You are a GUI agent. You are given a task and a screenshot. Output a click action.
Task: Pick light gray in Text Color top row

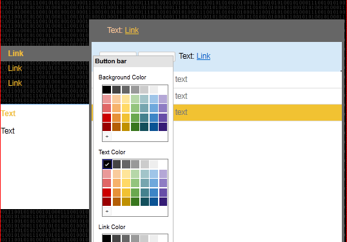[144, 165]
